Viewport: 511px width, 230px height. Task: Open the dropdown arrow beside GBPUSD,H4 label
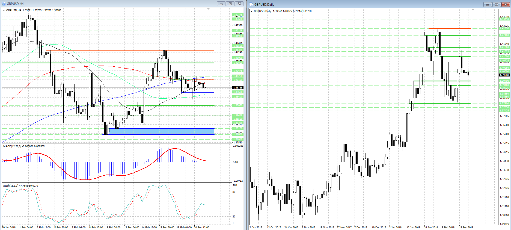[x=4, y=10]
